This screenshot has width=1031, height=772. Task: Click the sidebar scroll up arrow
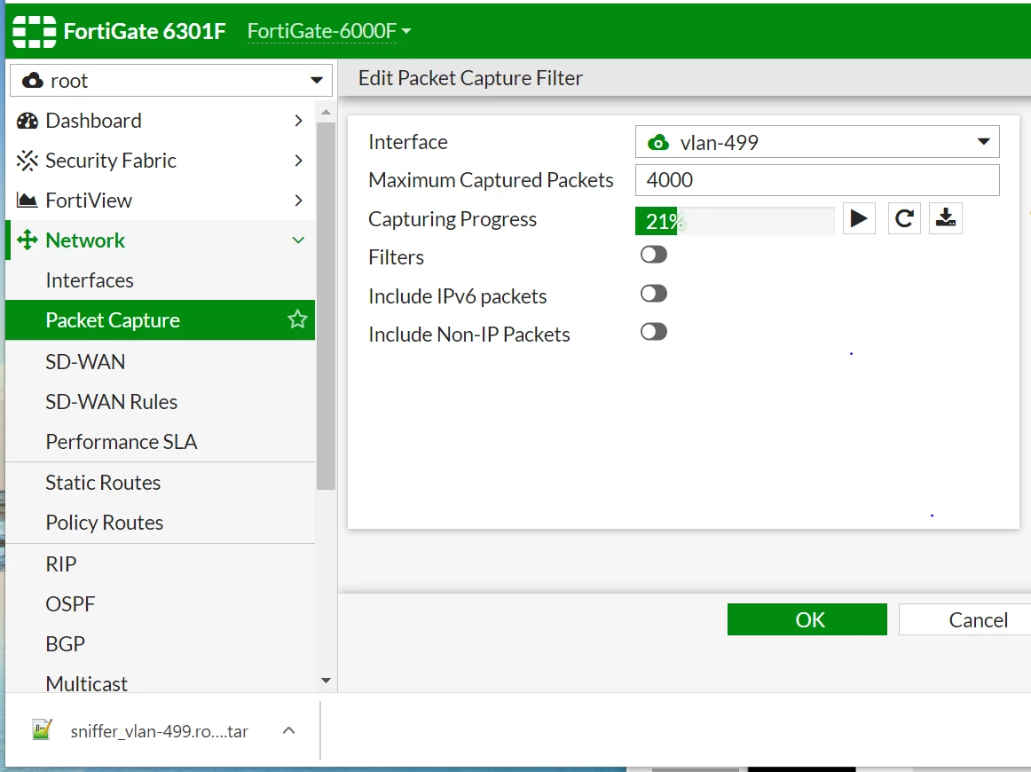[x=326, y=112]
